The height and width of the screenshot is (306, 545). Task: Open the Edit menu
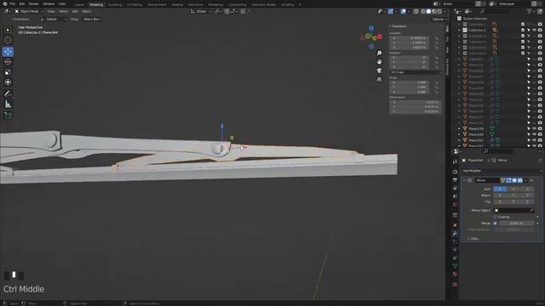(x=22, y=3)
